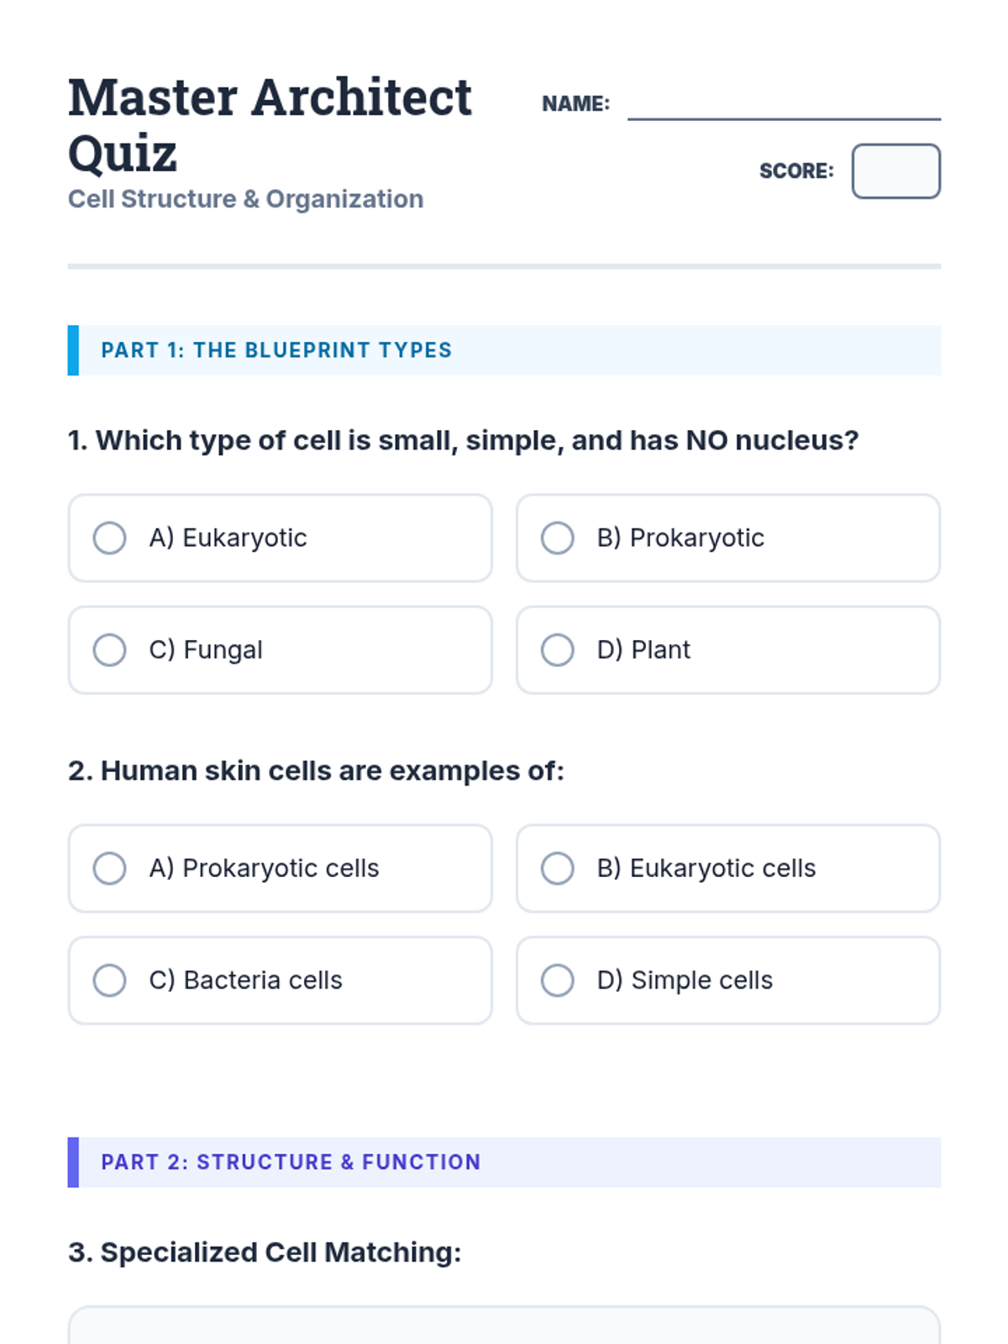Screen dimensions: 1008x1344
Task: Select D) Simple cells radio button
Action: (558, 979)
